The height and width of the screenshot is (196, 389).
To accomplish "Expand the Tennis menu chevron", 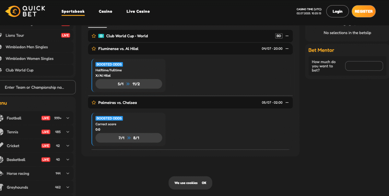I will 68,132.
